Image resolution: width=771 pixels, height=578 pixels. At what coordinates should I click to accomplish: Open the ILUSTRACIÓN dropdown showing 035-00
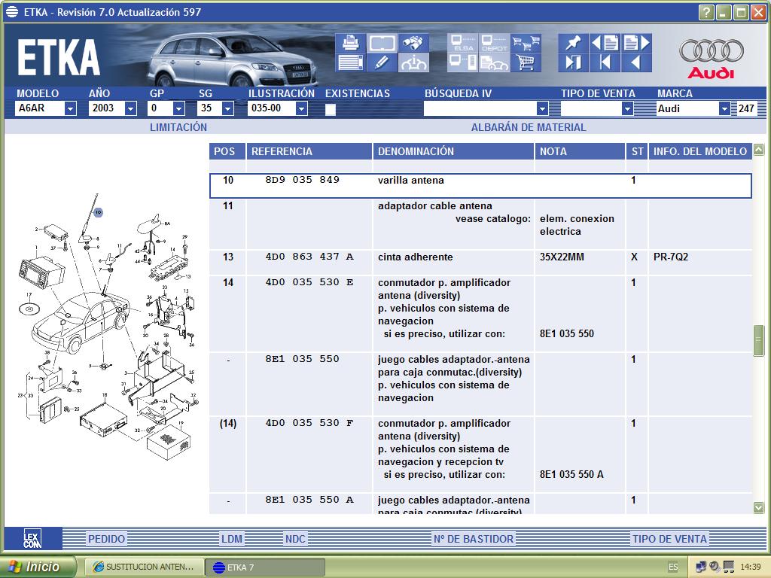click(302, 108)
